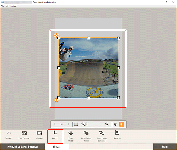The height and width of the screenshot is (150, 177).
Task: Click the orange rotate image handle
Action: point(56,100)
